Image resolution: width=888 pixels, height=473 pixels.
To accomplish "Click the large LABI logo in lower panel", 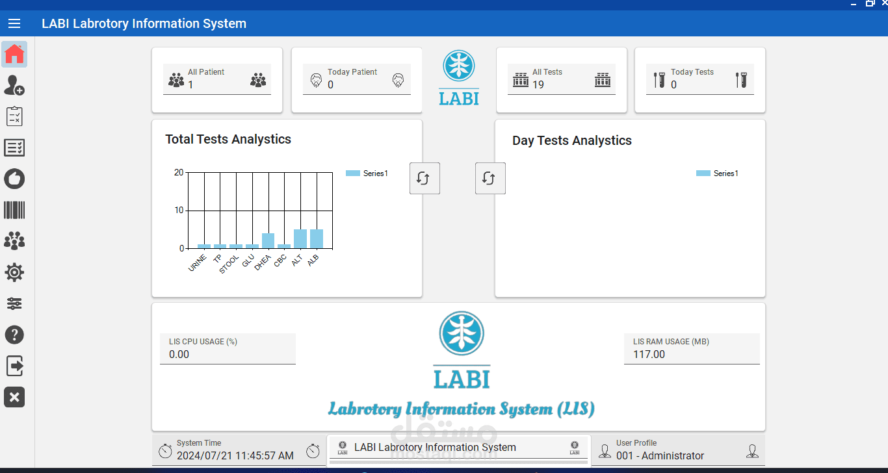I will 462,350.
